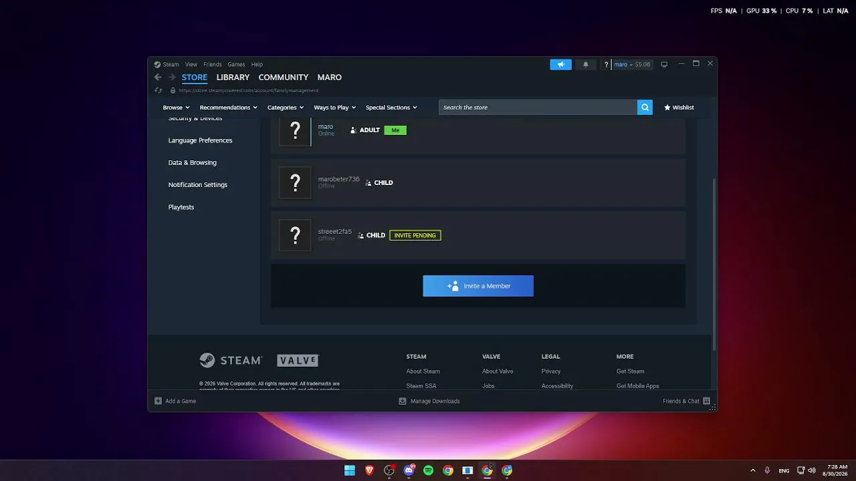Click the Valve logo in the footer
The width and height of the screenshot is (856, 481).
(298, 360)
